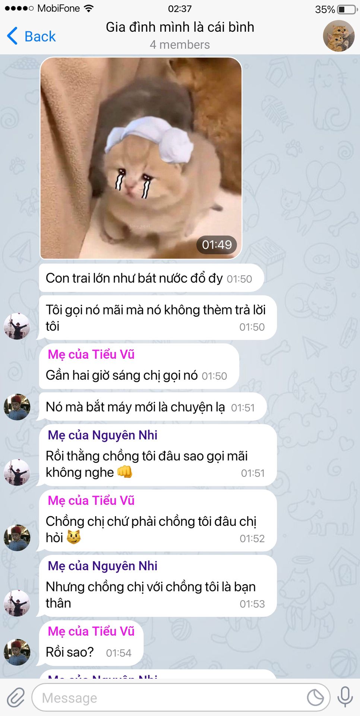
Task: Open group info via 'Gia đình mình là cái bình' title
Action: tap(180, 27)
